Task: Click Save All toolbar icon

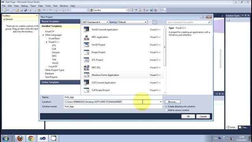Action: (25, 10)
